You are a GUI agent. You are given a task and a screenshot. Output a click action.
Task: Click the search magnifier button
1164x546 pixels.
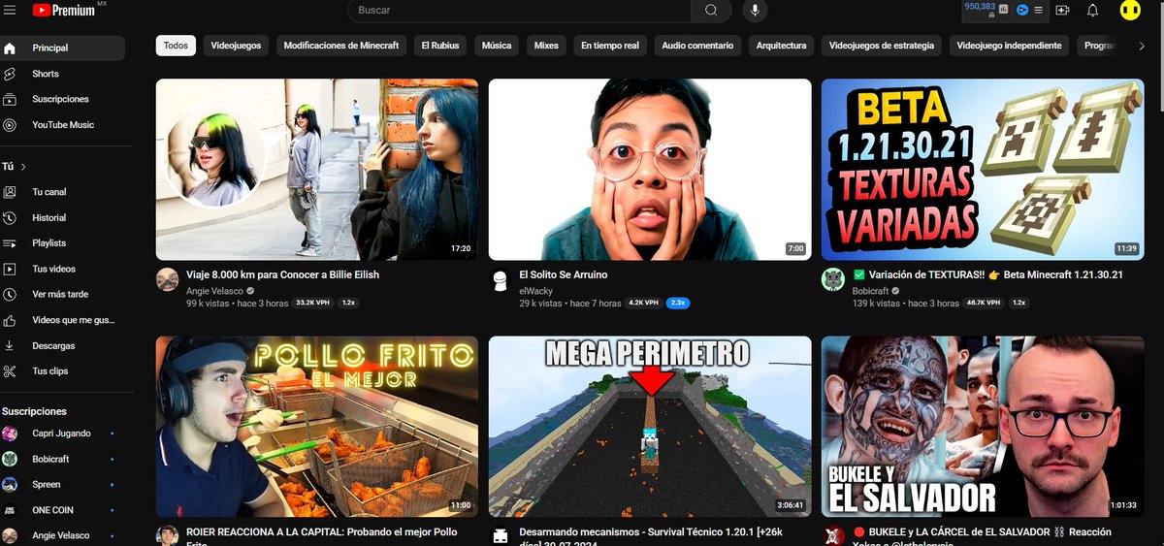point(711,10)
